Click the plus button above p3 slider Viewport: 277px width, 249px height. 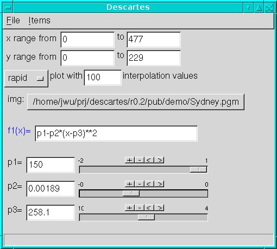(130, 208)
